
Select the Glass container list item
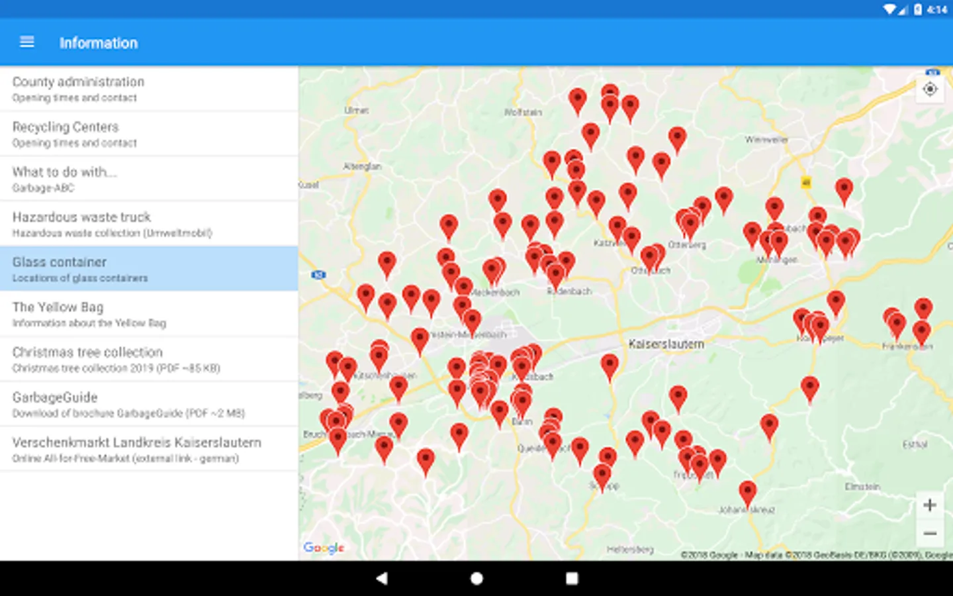pyautogui.click(x=149, y=269)
